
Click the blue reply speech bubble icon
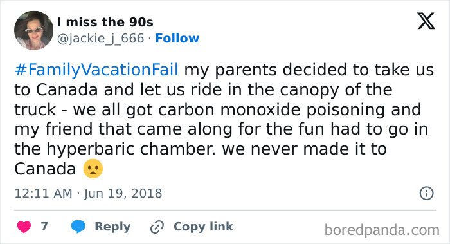coord(78,227)
